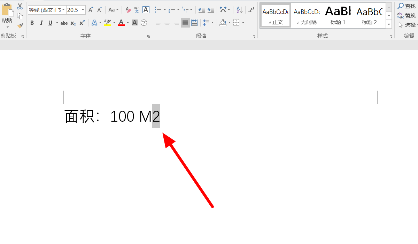Toggle justify alignment

(x=185, y=23)
